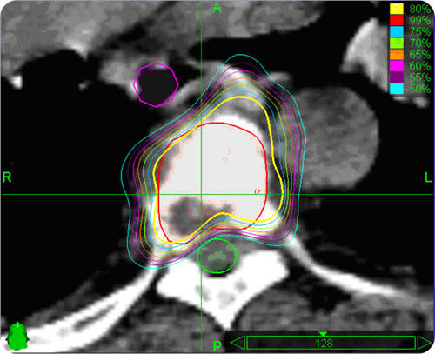Step to previous slice with left arrow
The image size is (435, 354).
[238, 343]
